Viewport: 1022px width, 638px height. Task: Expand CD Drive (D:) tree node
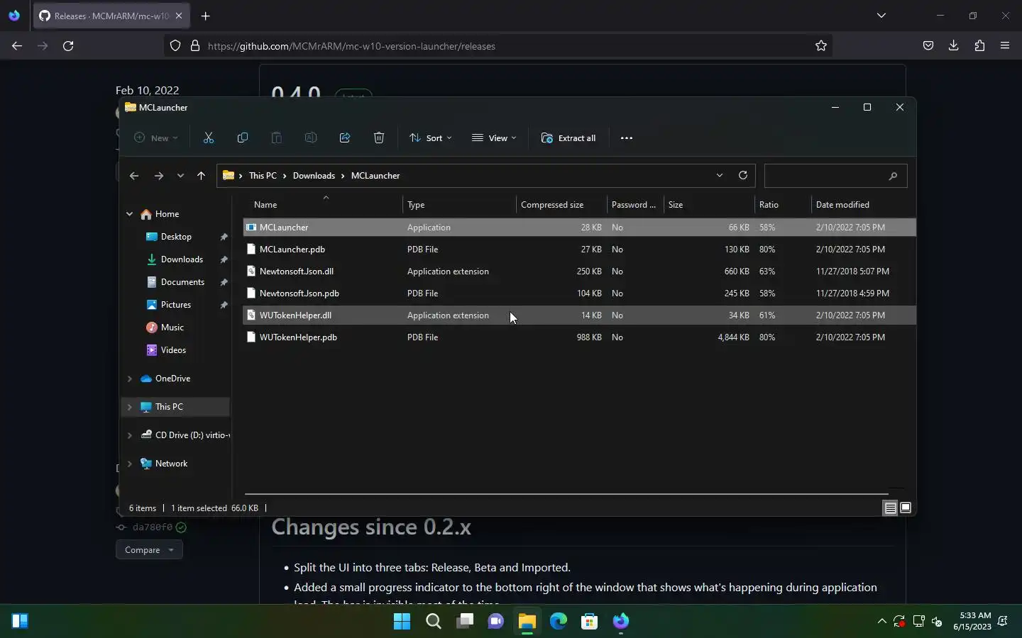click(130, 435)
